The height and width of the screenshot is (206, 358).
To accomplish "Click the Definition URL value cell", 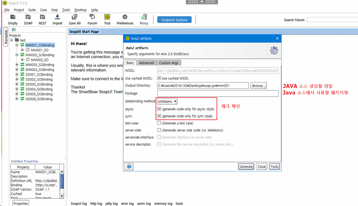I will tap(47, 180).
